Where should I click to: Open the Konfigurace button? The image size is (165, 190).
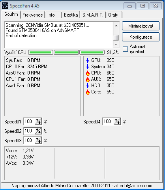(141, 37)
